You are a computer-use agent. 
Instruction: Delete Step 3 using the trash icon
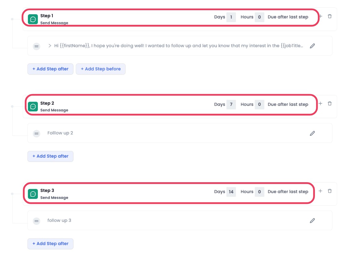(x=329, y=191)
